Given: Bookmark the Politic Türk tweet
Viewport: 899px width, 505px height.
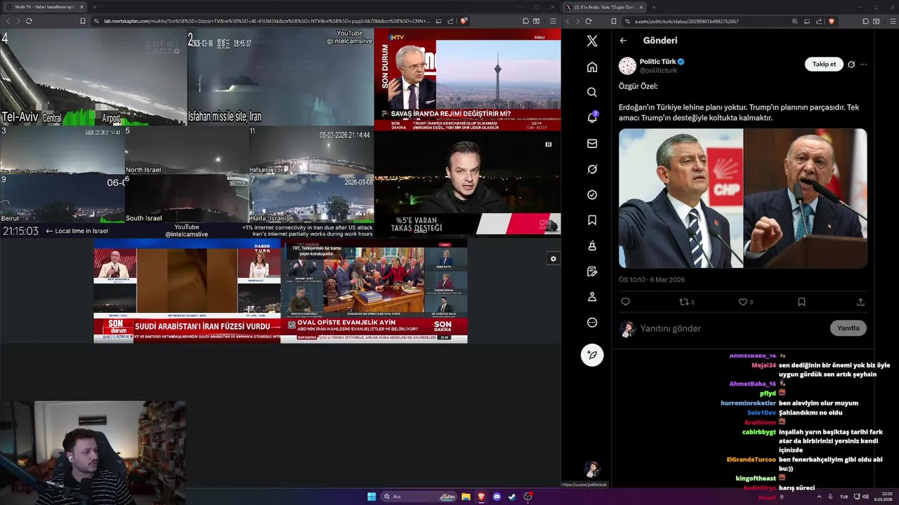Looking at the screenshot, I should pos(801,302).
